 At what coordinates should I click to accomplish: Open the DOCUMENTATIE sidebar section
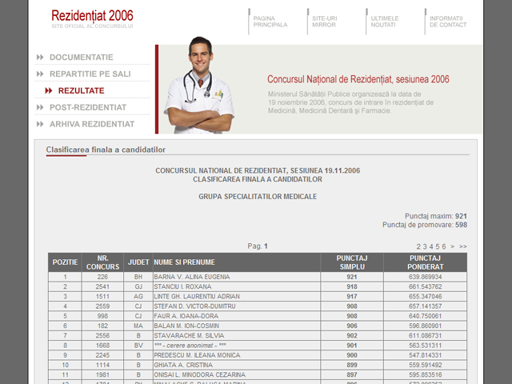pos(81,58)
